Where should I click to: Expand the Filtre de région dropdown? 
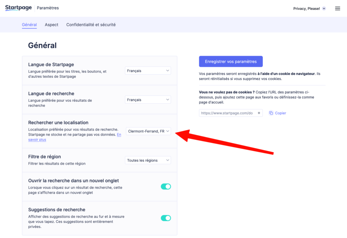pos(148,160)
